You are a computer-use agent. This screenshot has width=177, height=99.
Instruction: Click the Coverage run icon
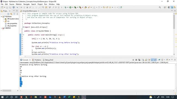(x=75, y=7)
